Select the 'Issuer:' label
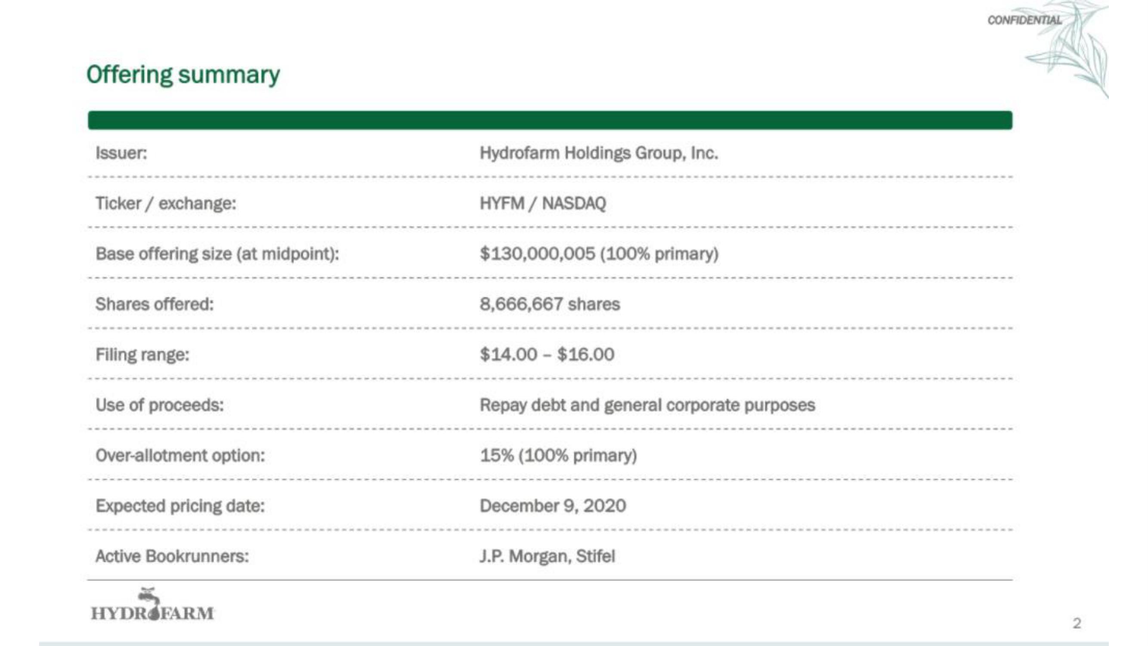Screen dimensions: 1148x646 (x=121, y=153)
